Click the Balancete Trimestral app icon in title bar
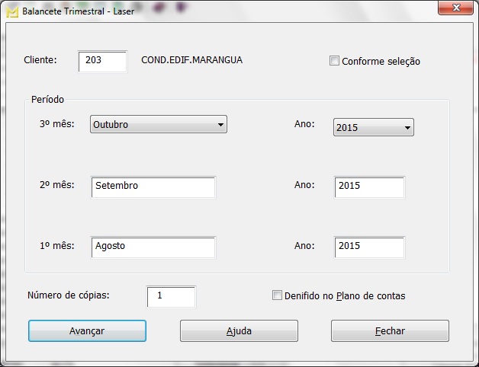Screen dimensions: 479x367 click(x=12, y=12)
